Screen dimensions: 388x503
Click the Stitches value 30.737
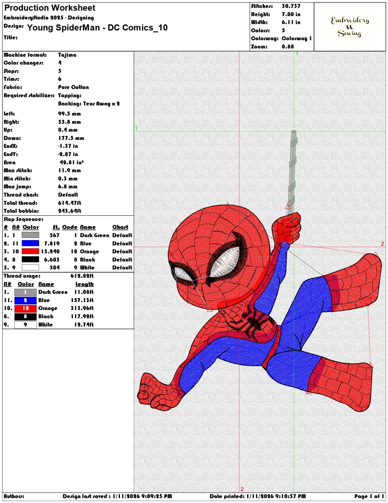(291, 6)
